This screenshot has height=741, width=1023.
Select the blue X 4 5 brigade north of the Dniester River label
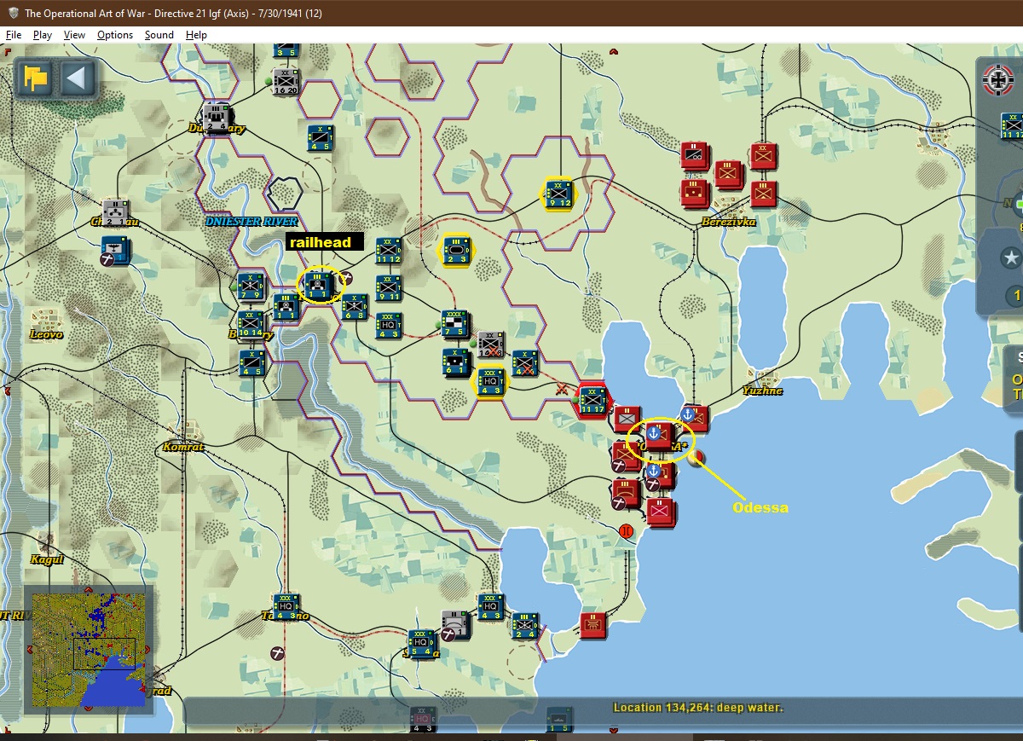[321, 138]
